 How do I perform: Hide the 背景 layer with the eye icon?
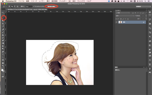[x=117, y=22]
